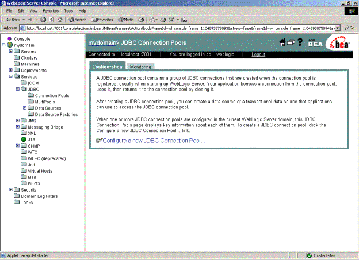The width and height of the screenshot is (359, 260).
Task: Click the Media toolbar button
Action: pyautogui.click(x=127, y=19)
